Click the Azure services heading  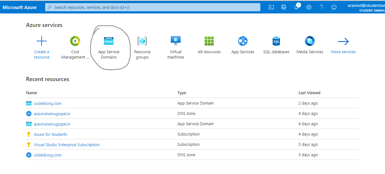click(44, 25)
